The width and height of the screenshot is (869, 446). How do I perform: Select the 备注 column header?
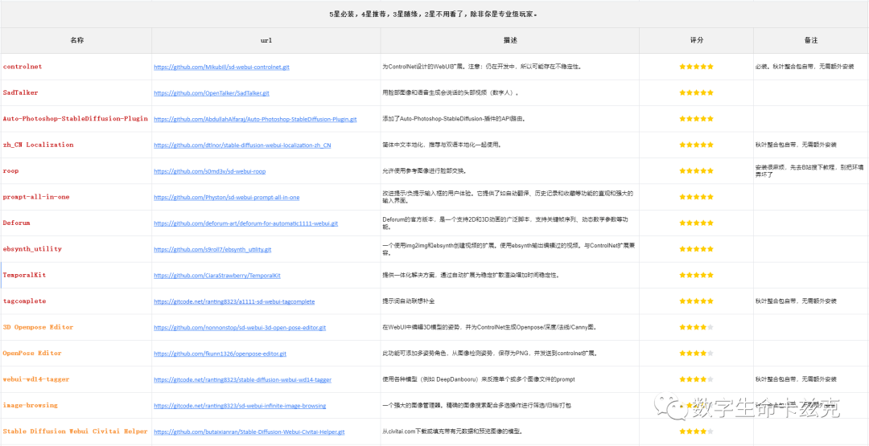click(811, 41)
